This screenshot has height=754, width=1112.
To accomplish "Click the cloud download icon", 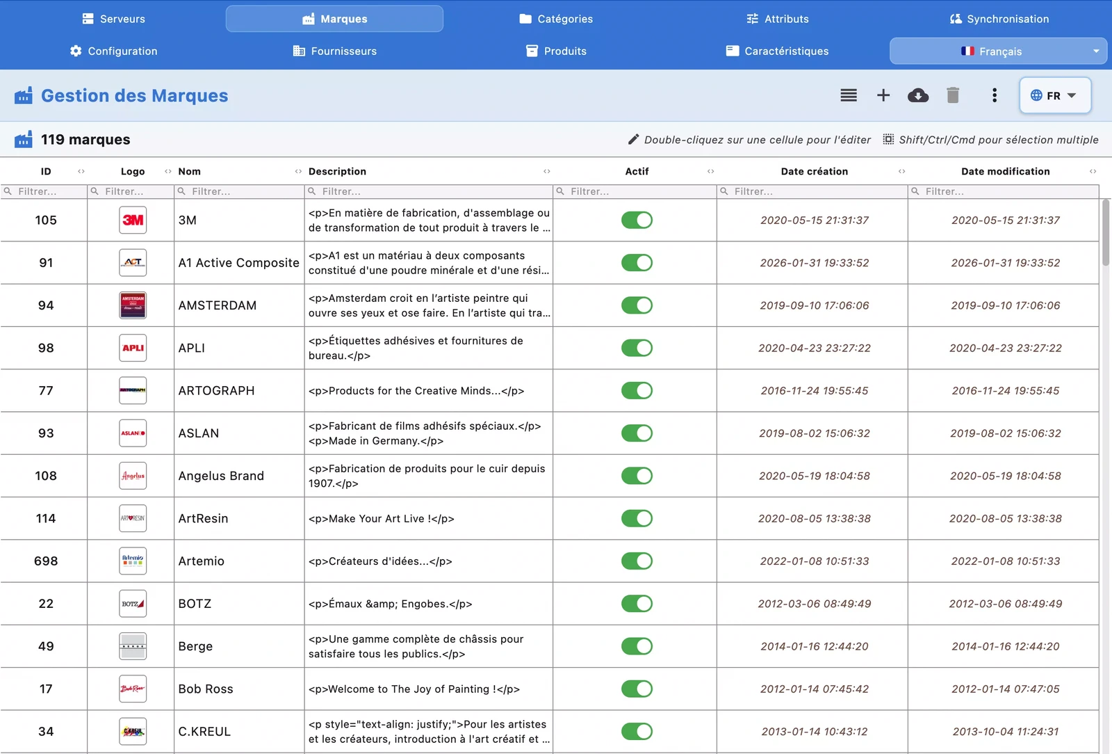I will point(917,95).
